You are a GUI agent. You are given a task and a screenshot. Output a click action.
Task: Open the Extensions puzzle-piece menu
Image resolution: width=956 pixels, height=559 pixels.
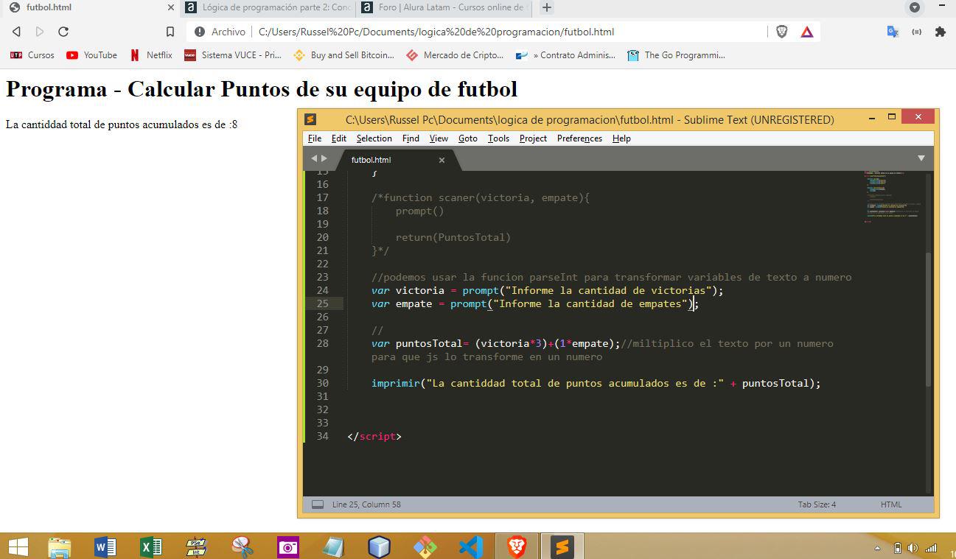[x=940, y=32]
